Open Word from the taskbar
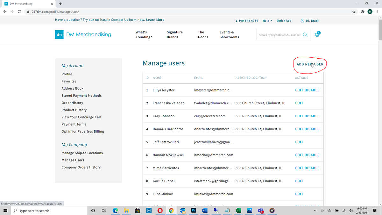This screenshot has height=215, width=382. 205,211
